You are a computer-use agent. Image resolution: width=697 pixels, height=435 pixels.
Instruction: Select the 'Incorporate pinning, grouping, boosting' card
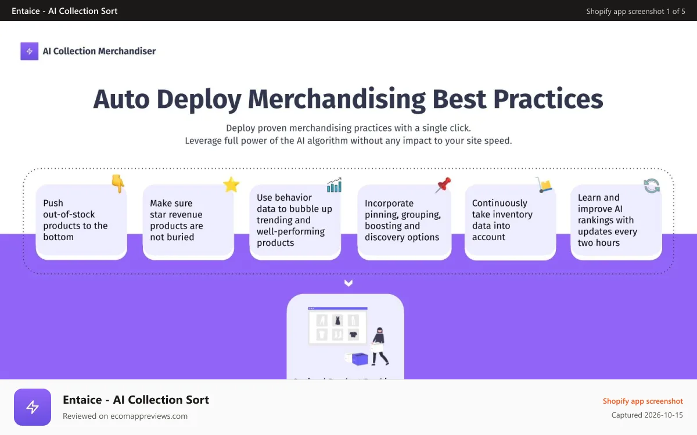coord(404,222)
